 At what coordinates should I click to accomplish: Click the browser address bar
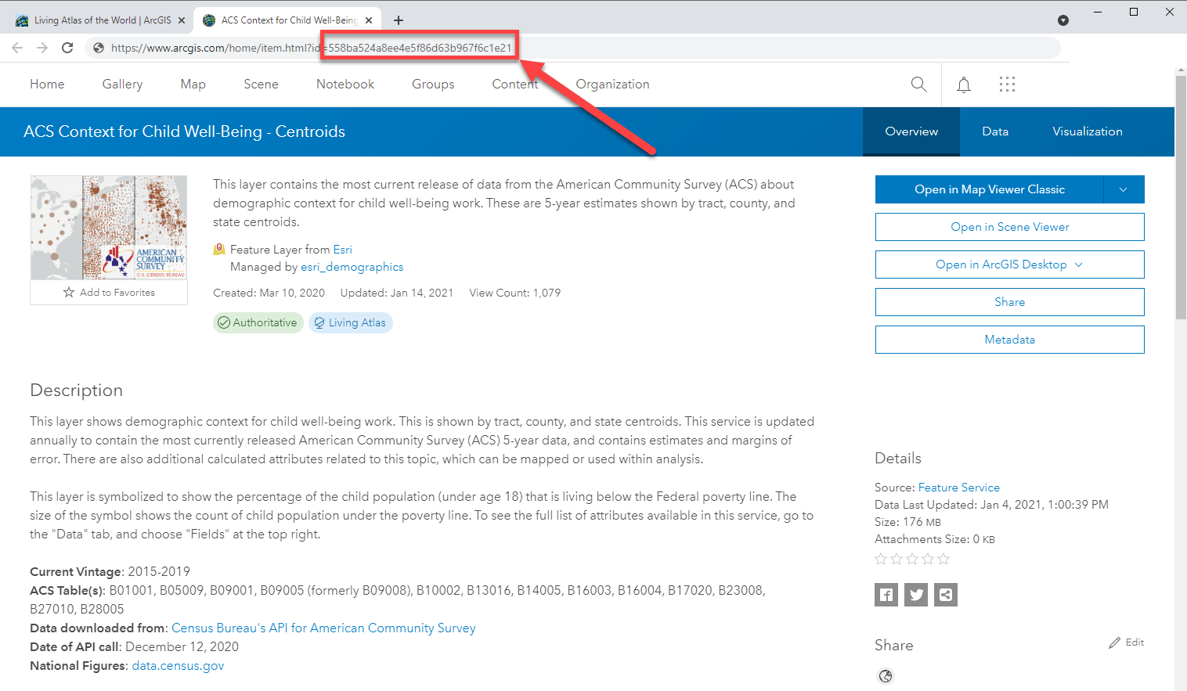(572, 48)
